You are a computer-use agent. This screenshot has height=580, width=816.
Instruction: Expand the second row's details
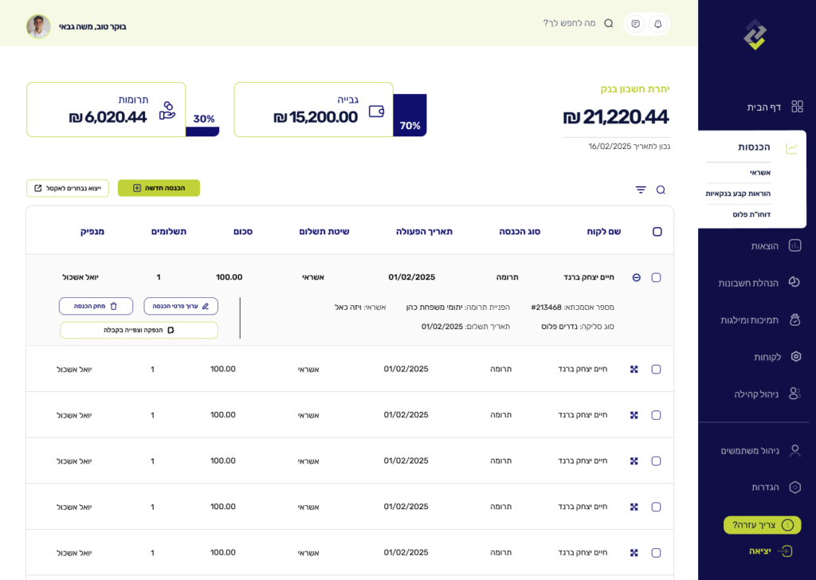coord(634,370)
